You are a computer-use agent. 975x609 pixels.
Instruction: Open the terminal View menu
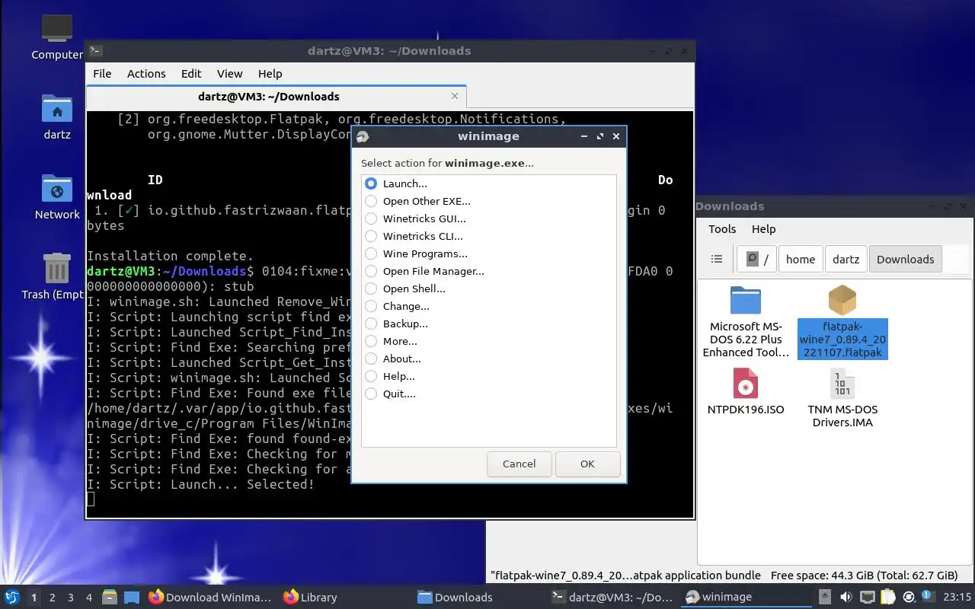pos(229,74)
